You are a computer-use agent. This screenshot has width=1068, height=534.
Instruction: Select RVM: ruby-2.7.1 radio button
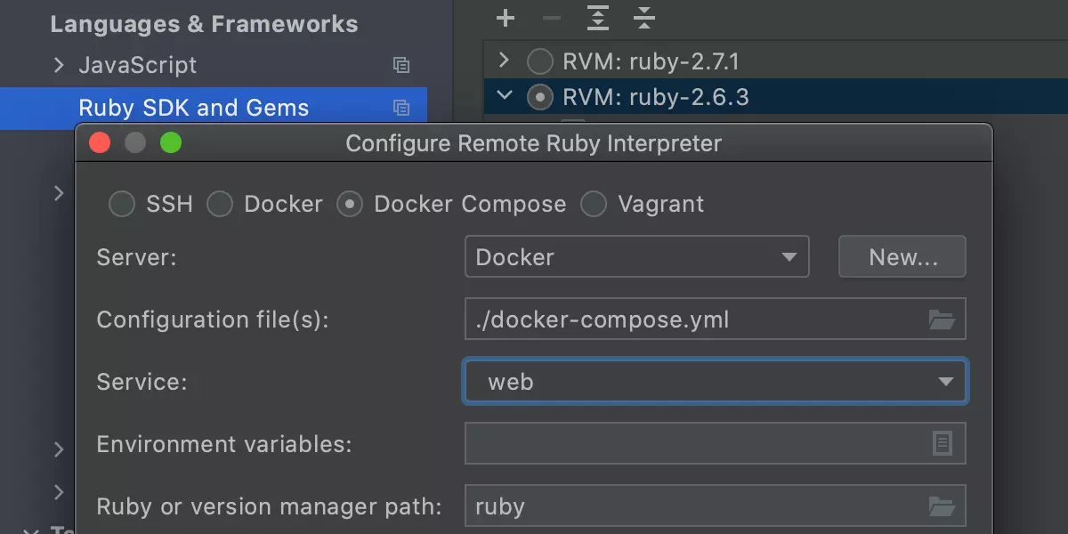540,61
